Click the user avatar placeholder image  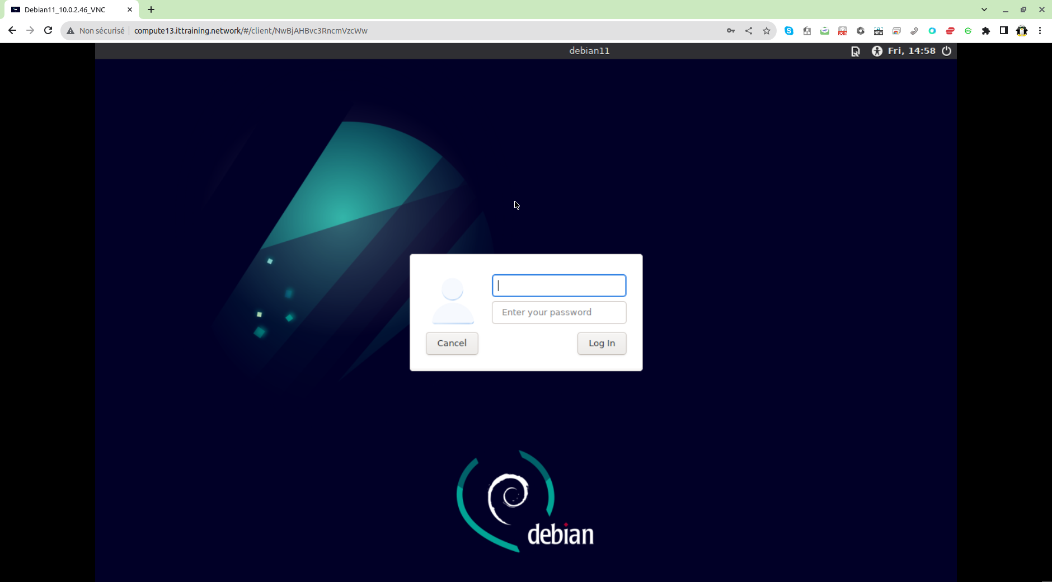click(453, 301)
